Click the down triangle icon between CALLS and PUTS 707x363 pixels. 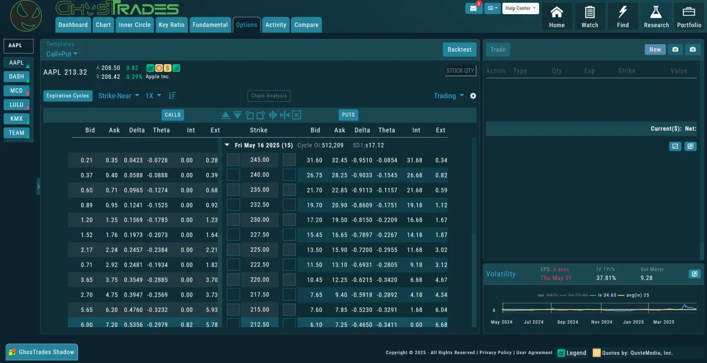(237, 115)
